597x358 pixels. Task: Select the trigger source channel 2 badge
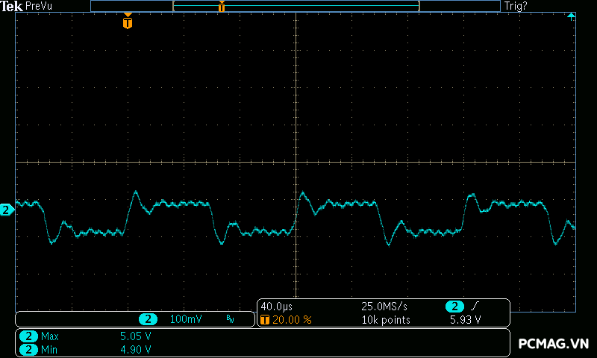454,307
